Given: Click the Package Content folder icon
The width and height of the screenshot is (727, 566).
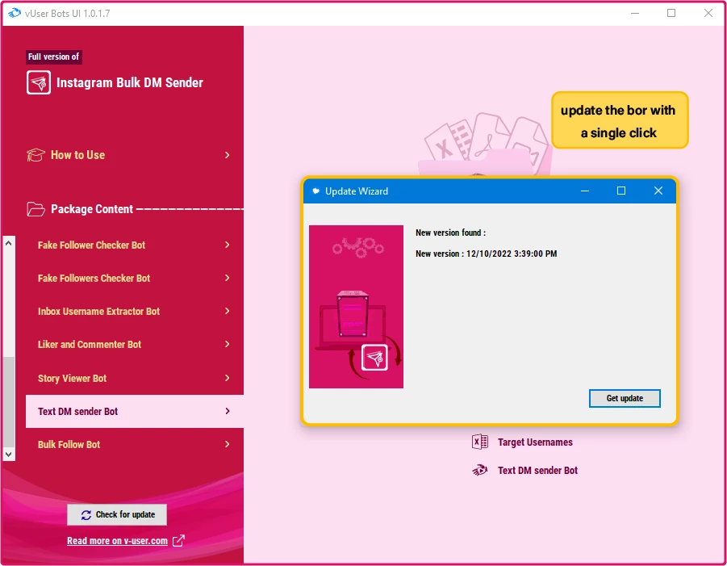Looking at the screenshot, I should coord(36,209).
